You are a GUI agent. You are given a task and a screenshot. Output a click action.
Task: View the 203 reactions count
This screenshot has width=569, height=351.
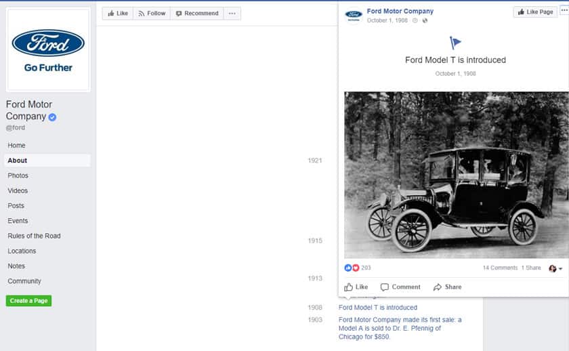coord(366,268)
